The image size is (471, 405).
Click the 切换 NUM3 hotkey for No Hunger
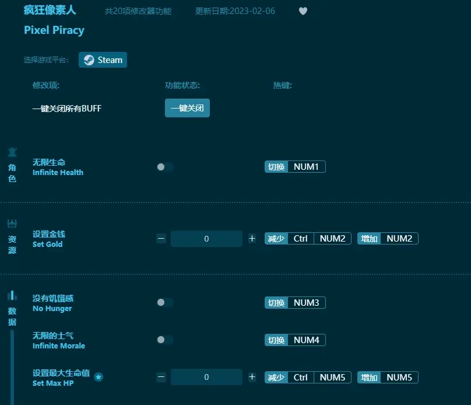pyautogui.click(x=295, y=302)
